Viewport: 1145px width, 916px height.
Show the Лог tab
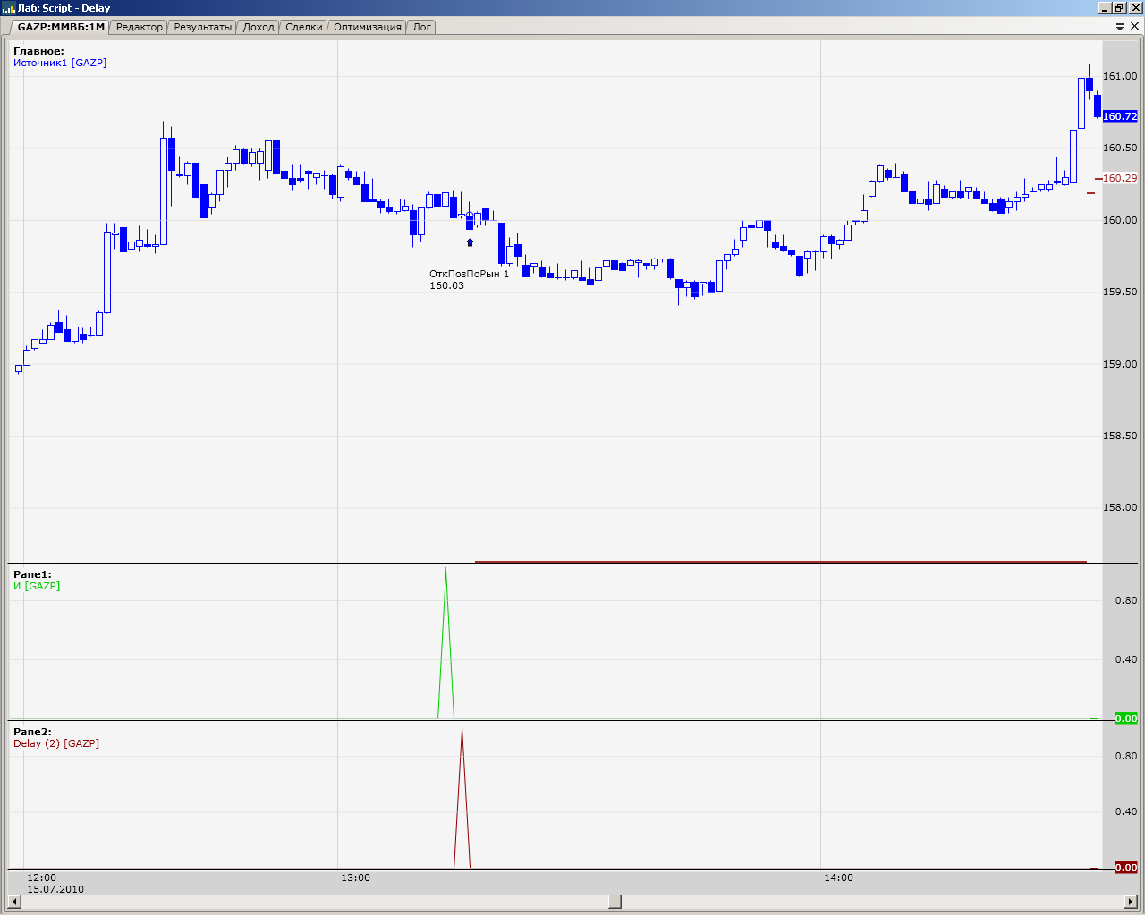tap(422, 27)
